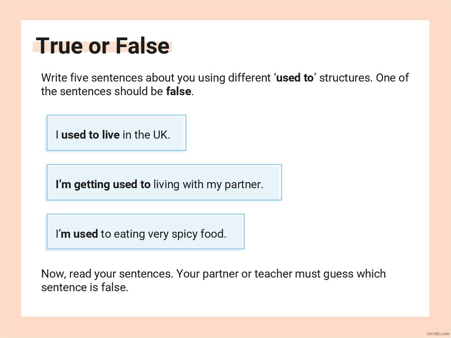
Task: Click the word "UK" in the first example
Action: point(160,135)
